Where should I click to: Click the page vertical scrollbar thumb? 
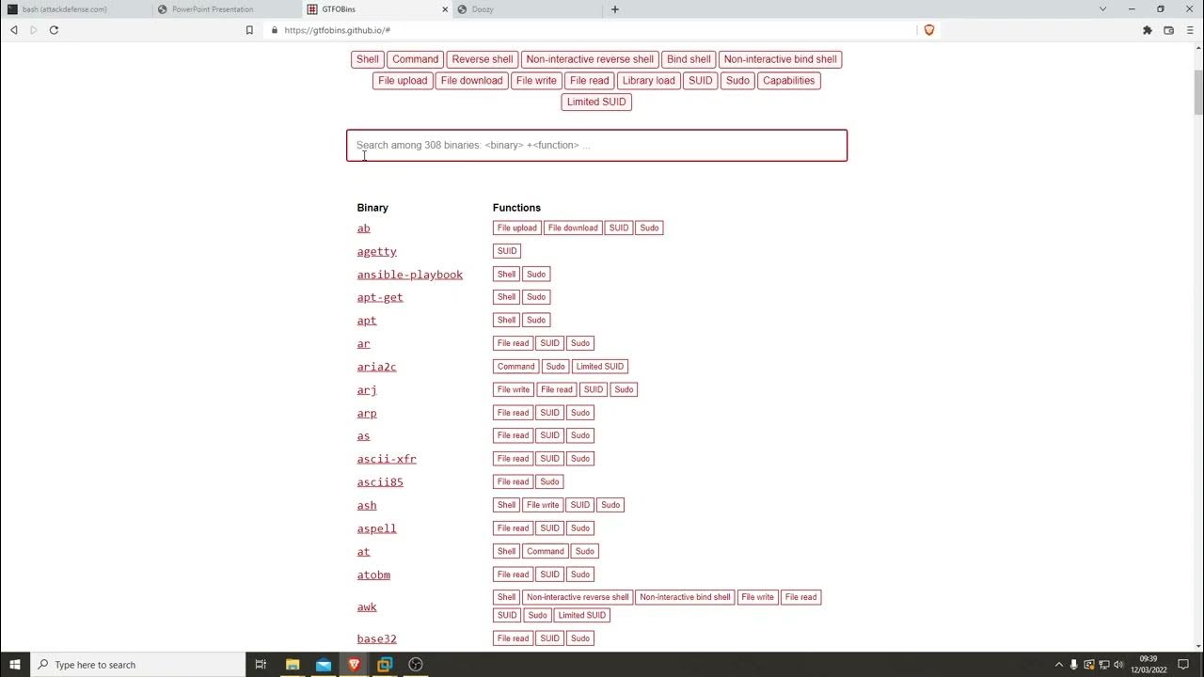click(x=1197, y=92)
